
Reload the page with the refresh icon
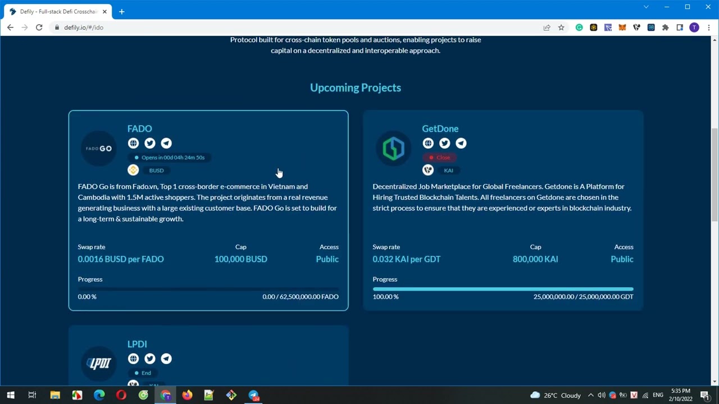click(39, 27)
